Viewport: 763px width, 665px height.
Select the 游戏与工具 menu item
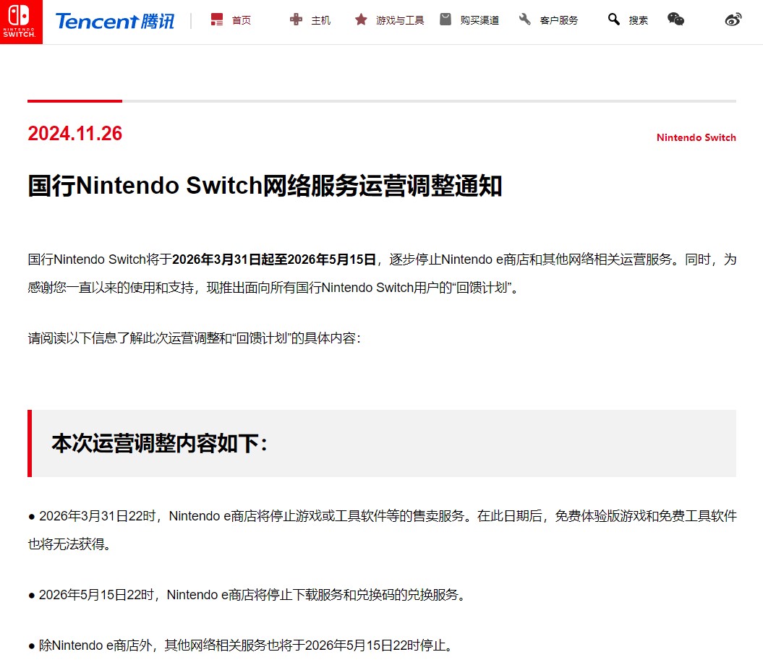click(400, 20)
